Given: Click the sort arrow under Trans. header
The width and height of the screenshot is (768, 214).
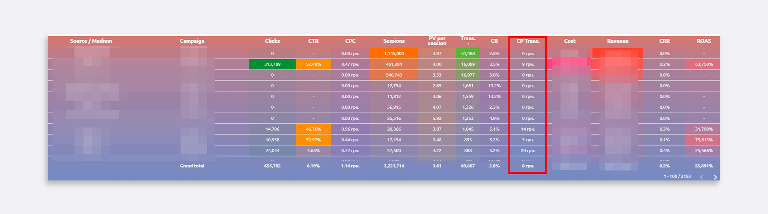Looking at the screenshot, I should click(468, 44).
